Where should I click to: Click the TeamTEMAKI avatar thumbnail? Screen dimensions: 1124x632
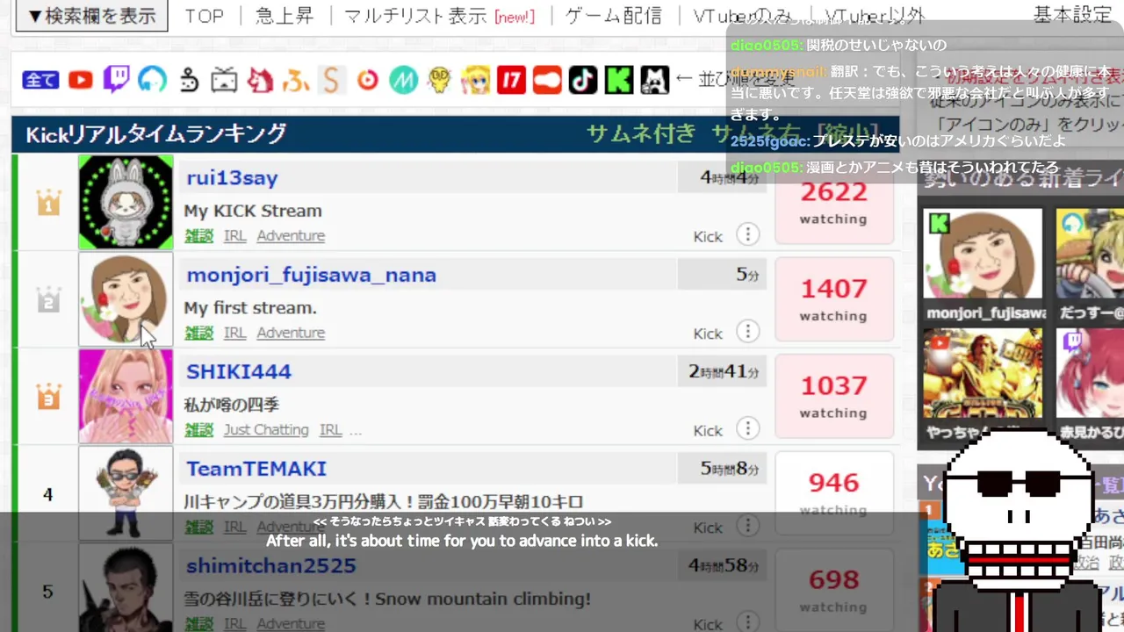[126, 492]
